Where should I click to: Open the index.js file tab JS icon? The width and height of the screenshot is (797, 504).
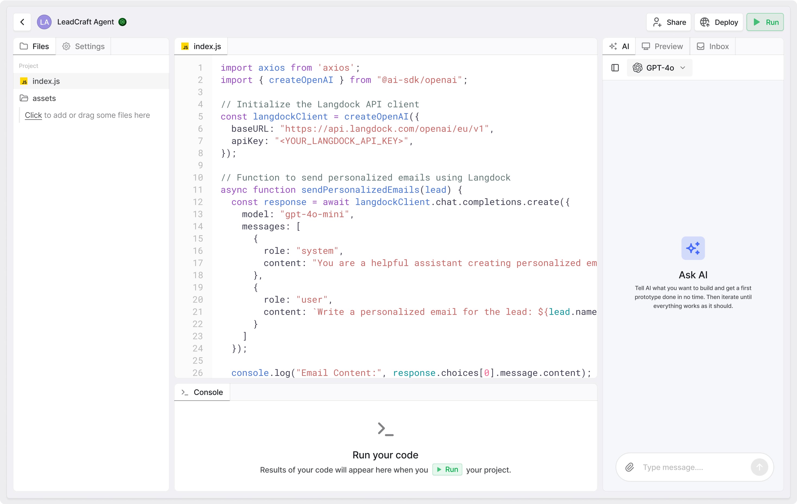pos(186,46)
